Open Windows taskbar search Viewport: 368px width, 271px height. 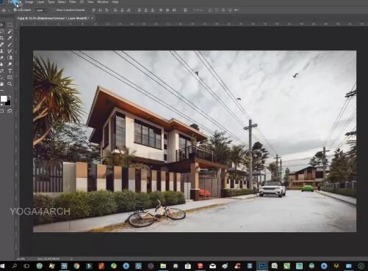[x=14, y=266]
